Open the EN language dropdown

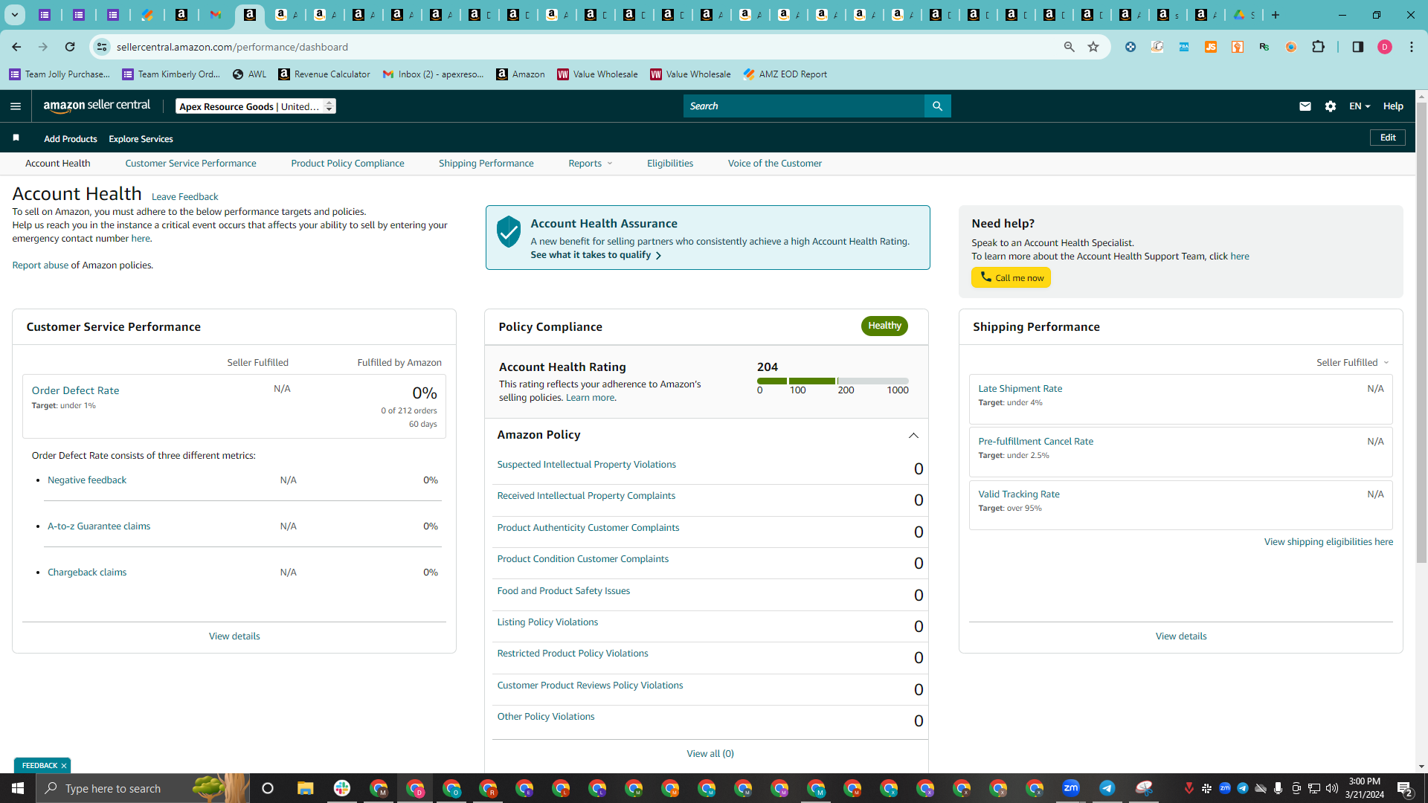tap(1360, 106)
